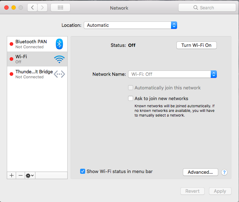This screenshot has width=239, height=202.
Task: Select Bluetooth PAN service
Action: point(37,44)
